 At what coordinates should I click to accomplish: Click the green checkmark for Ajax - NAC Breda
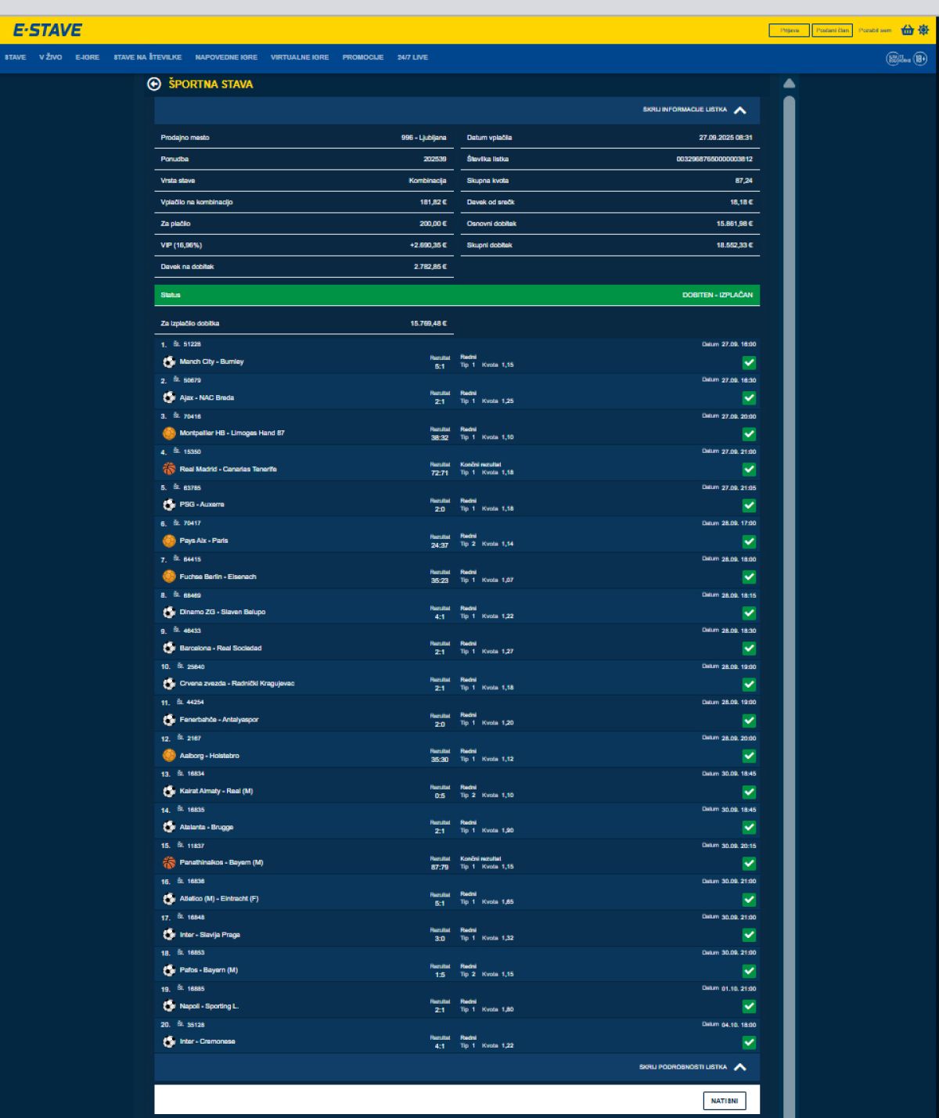click(x=749, y=398)
